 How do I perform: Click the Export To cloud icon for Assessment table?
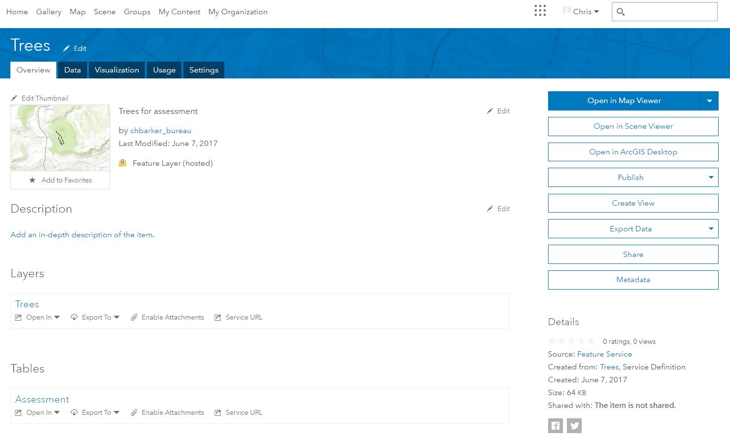(x=74, y=412)
